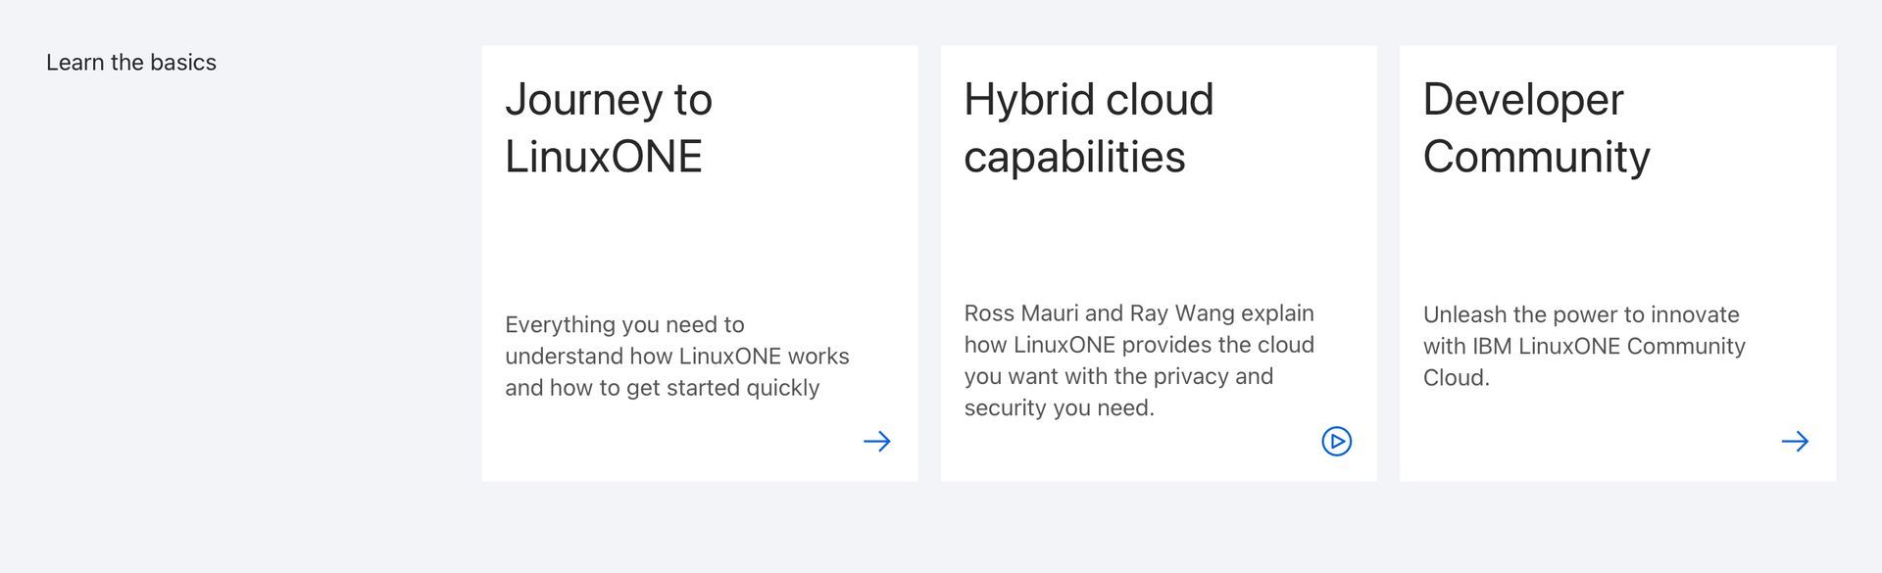Open the Hybrid cloud capabilities heading
This screenshot has height=573, width=1882.
coord(1088,127)
